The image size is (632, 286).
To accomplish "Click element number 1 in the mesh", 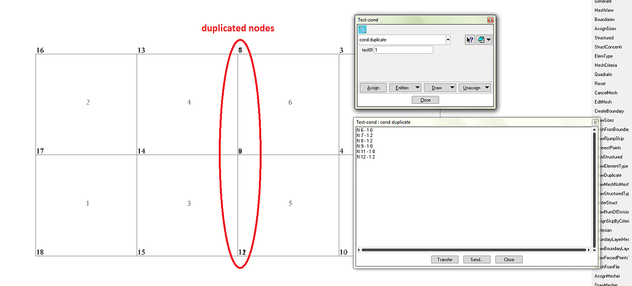I will click(88, 203).
